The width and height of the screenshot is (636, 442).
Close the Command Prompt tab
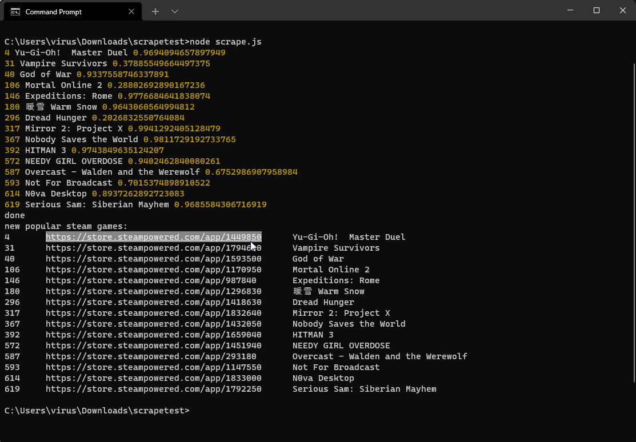[131, 12]
